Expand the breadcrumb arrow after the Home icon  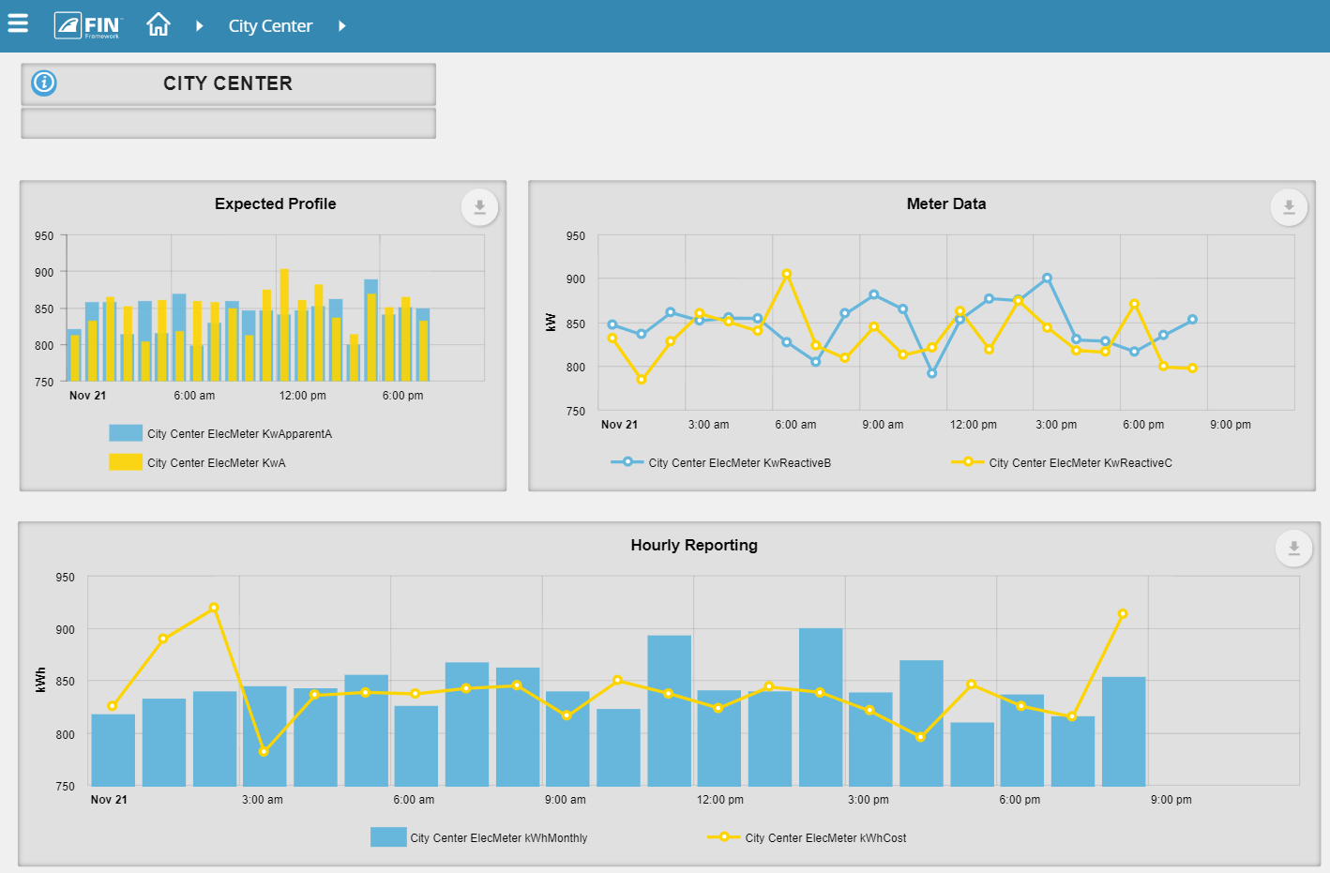pyautogui.click(x=199, y=25)
